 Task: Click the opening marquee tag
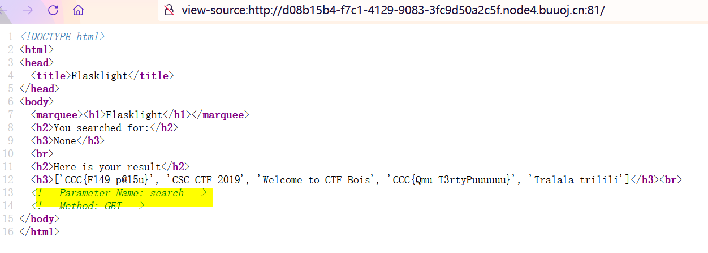click(x=57, y=115)
